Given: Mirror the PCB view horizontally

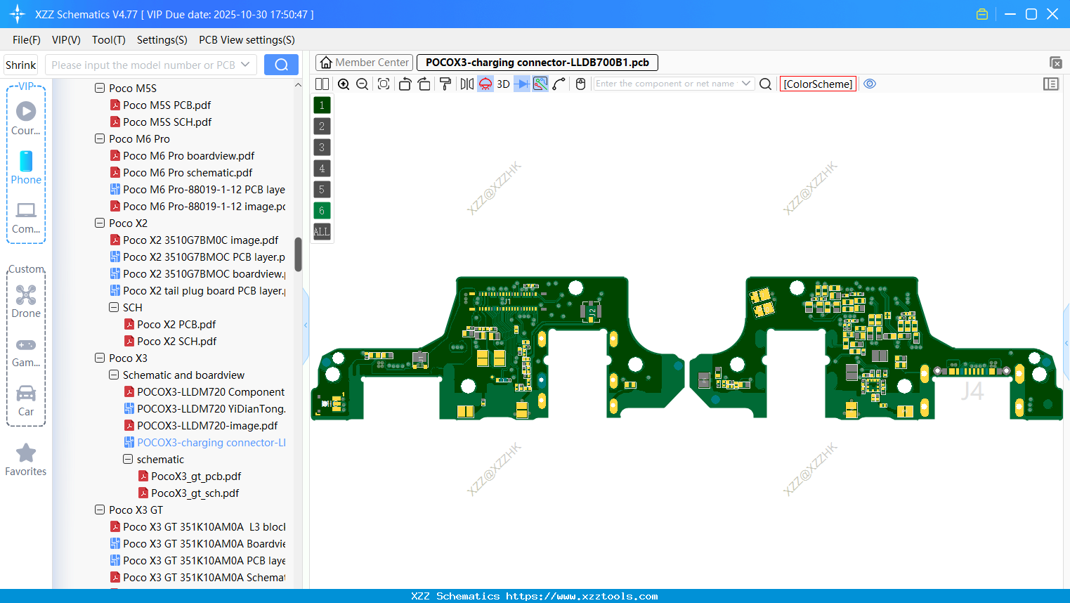Looking at the screenshot, I should pos(467,84).
